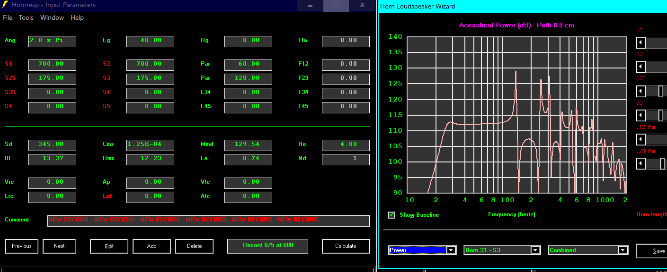Click the Par field showing 60.00
This screenshot has width=667, height=272.
248,65
